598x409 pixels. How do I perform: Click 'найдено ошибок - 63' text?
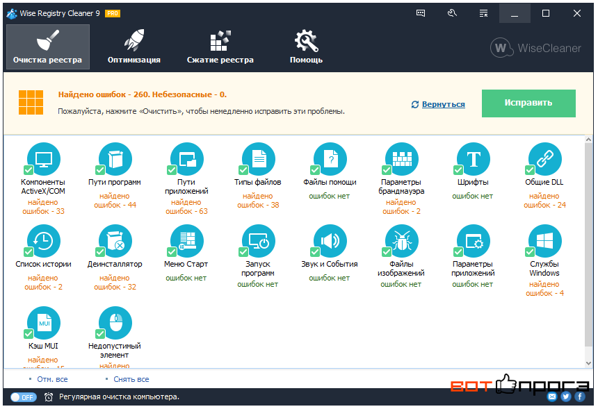pos(186,207)
